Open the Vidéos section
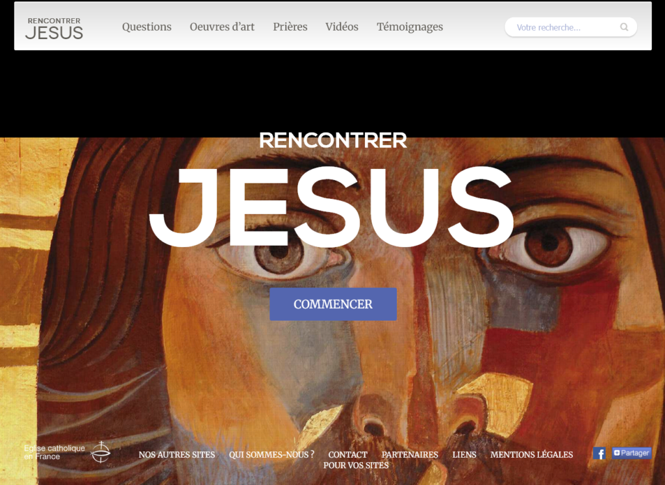 pos(342,27)
